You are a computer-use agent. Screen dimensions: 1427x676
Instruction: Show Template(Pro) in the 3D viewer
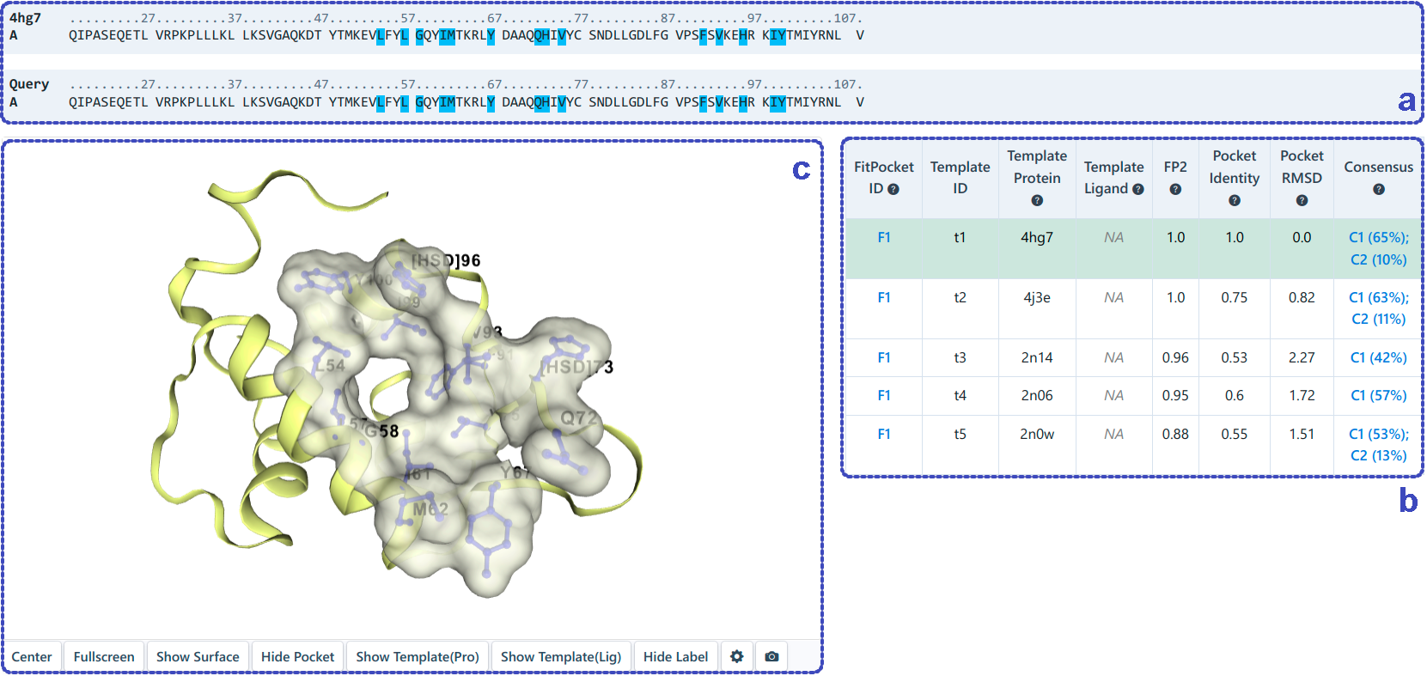(418, 656)
